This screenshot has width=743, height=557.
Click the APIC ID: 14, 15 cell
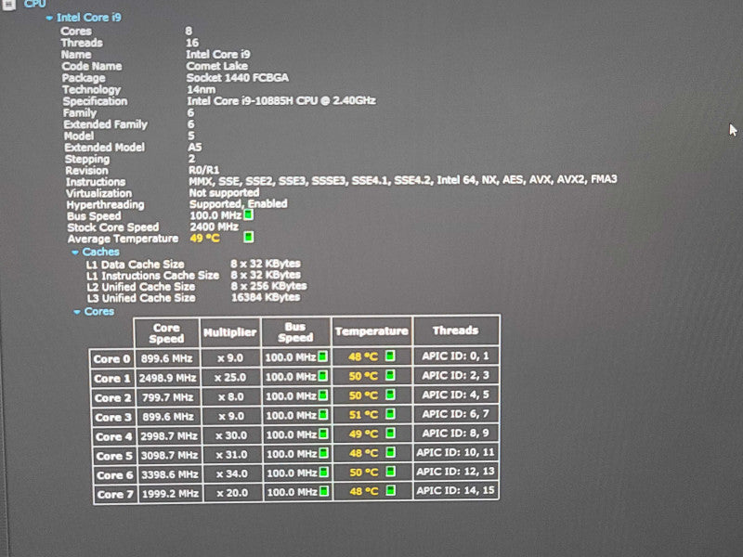(x=455, y=490)
